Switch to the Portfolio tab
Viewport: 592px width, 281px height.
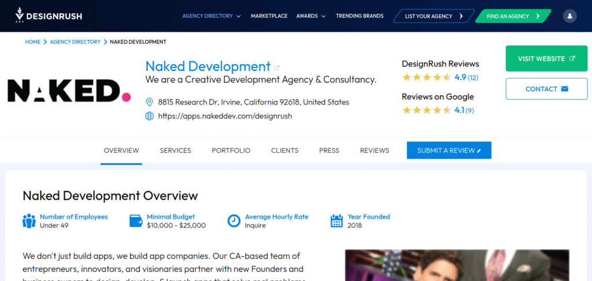pyautogui.click(x=231, y=151)
